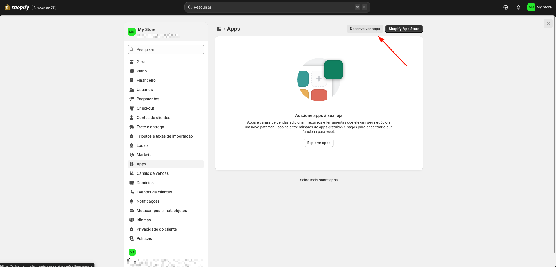556x267 pixels.
Task: Click the Markets globe icon
Action: coord(132,155)
